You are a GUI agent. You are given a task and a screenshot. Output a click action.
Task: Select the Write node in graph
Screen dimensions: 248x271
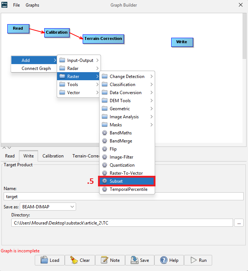point(182,42)
